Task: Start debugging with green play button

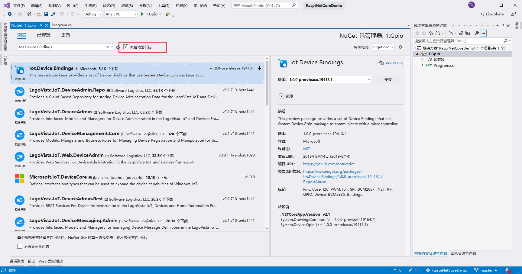Action: point(142,14)
